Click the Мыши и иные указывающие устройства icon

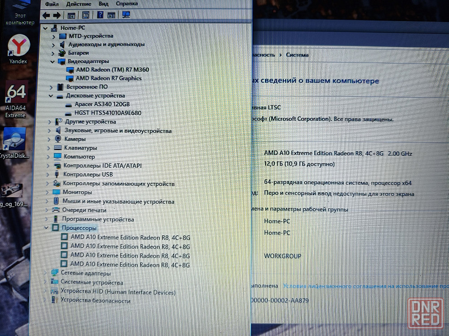[x=56, y=201]
